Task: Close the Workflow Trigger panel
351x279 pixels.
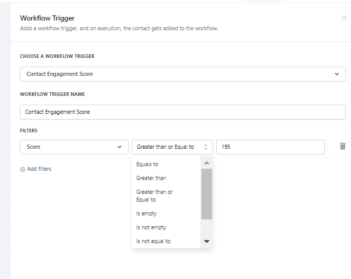Action: [344, 18]
